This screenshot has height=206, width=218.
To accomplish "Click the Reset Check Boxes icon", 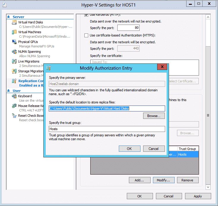I will click(x=14, y=116).
